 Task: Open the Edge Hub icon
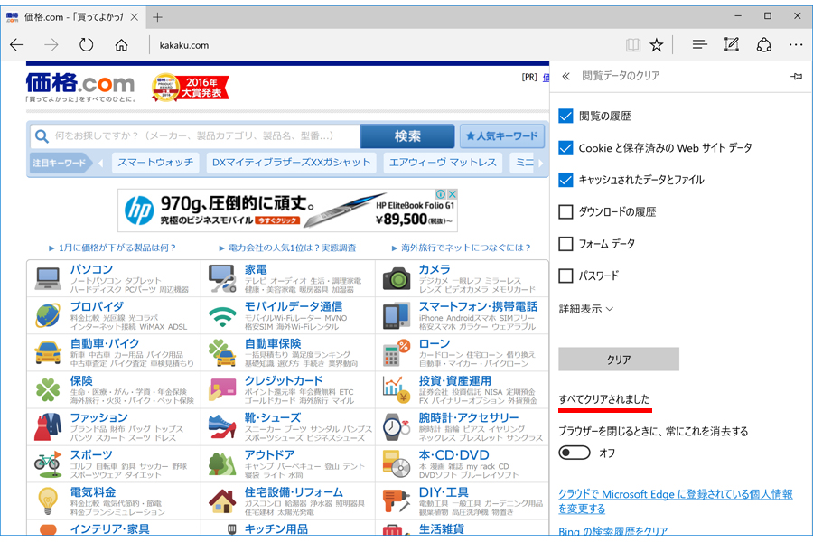tap(699, 45)
